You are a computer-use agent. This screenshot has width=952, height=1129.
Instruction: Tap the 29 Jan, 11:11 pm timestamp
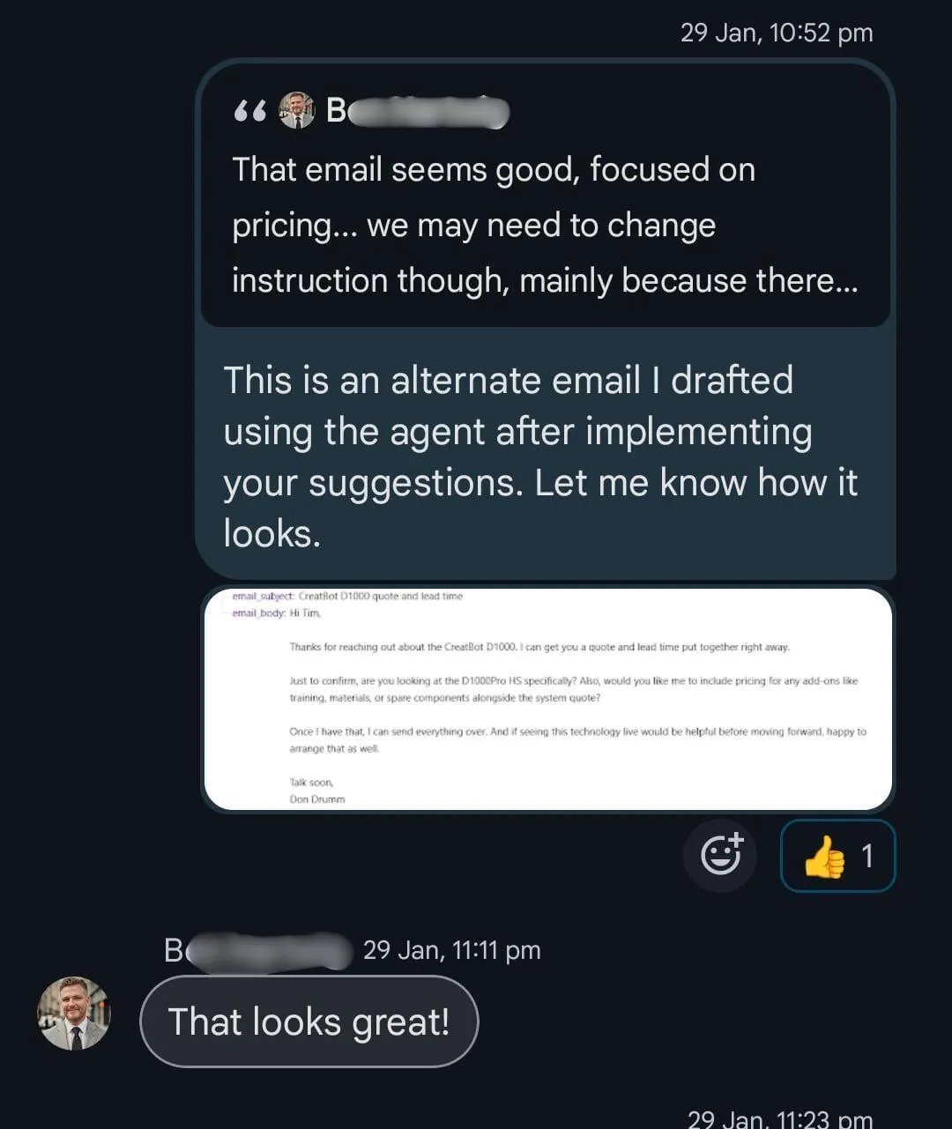pyautogui.click(x=452, y=950)
